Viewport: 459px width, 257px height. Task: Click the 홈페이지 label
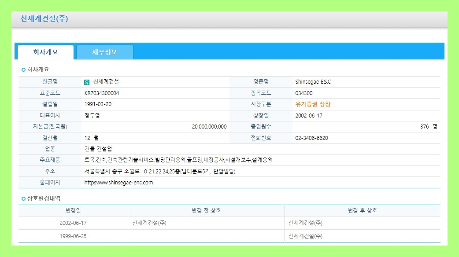point(50,183)
